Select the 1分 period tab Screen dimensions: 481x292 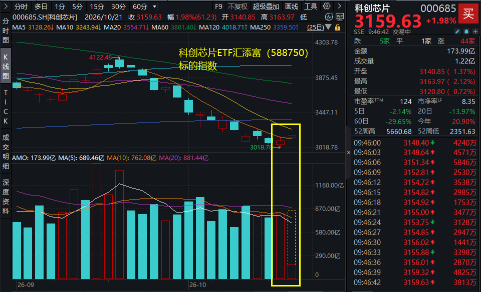(x=60, y=6)
